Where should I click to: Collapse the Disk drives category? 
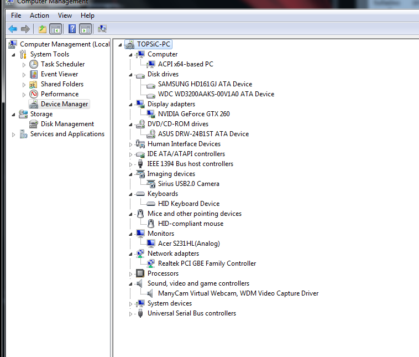[x=131, y=74]
